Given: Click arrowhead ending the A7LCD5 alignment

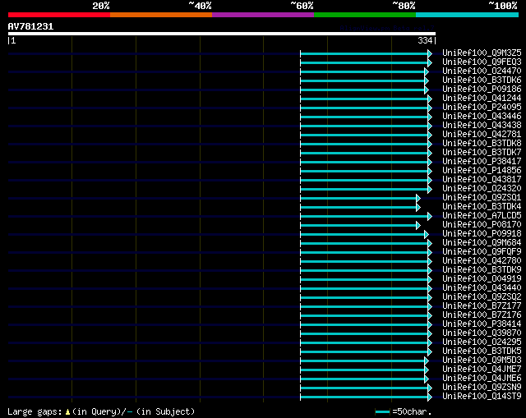Looking at the screenshot, I should click(x=430, y=217).
